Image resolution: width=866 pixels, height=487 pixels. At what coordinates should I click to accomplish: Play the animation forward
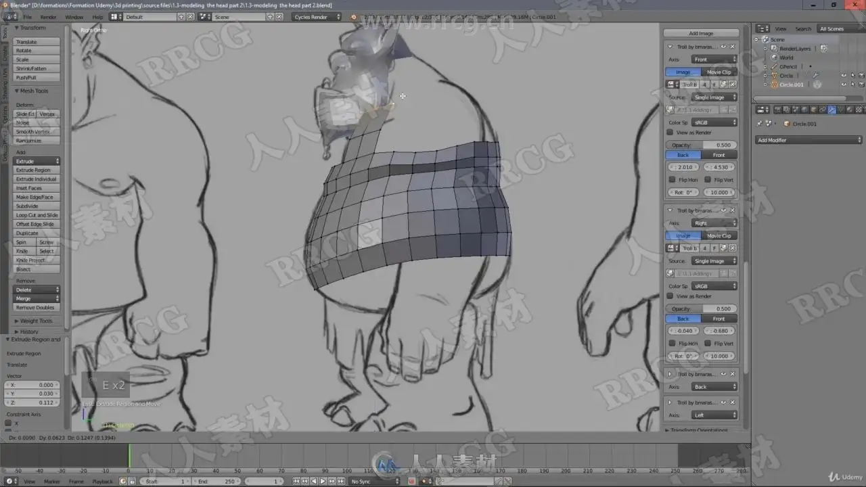point(323,481)
